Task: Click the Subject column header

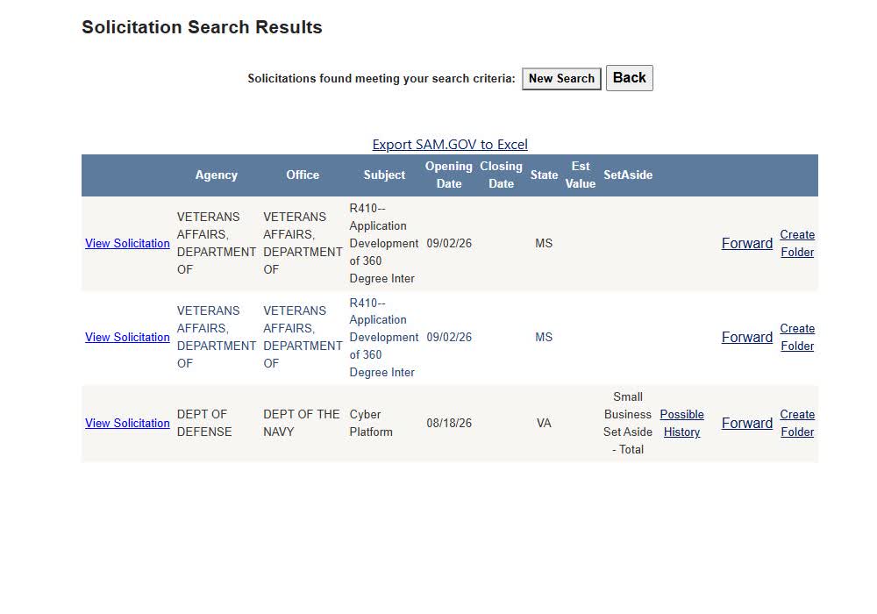Action: coord(384,175)
